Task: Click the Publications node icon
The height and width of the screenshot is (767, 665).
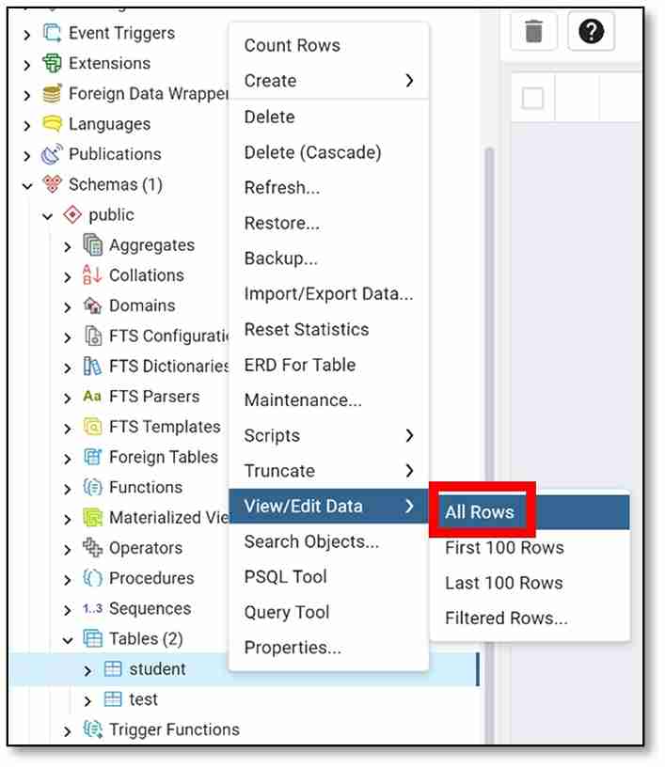Action: (52, 154)
